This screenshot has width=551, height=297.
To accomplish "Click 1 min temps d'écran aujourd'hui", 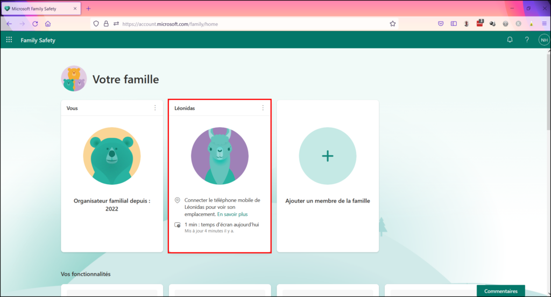I will coord(222,224).
